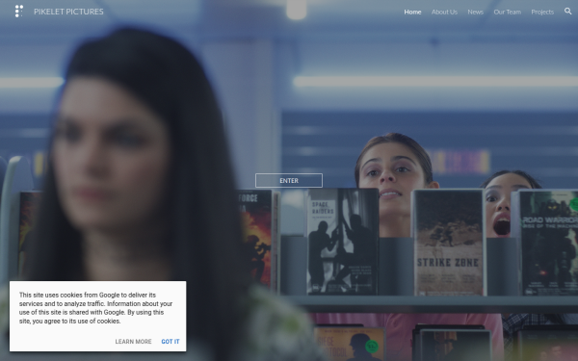Open LEARN MORE about cookies

133,342
